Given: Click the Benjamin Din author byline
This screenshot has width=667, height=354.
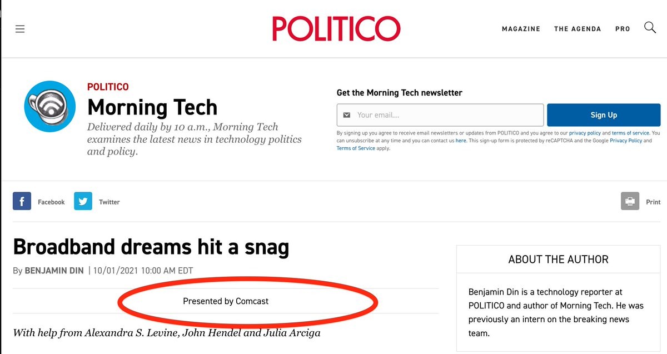Looking at the screenshot, I should point(54,271).
